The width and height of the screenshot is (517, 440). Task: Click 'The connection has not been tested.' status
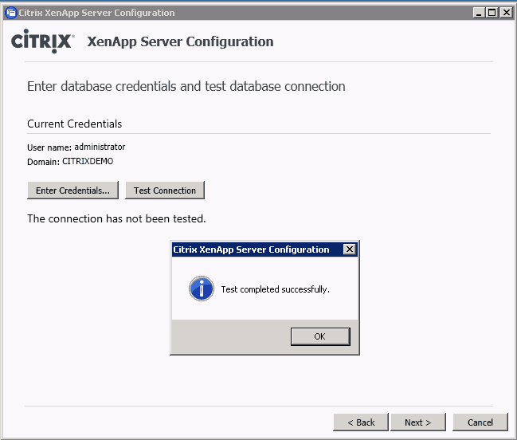(x=116, y=218)
